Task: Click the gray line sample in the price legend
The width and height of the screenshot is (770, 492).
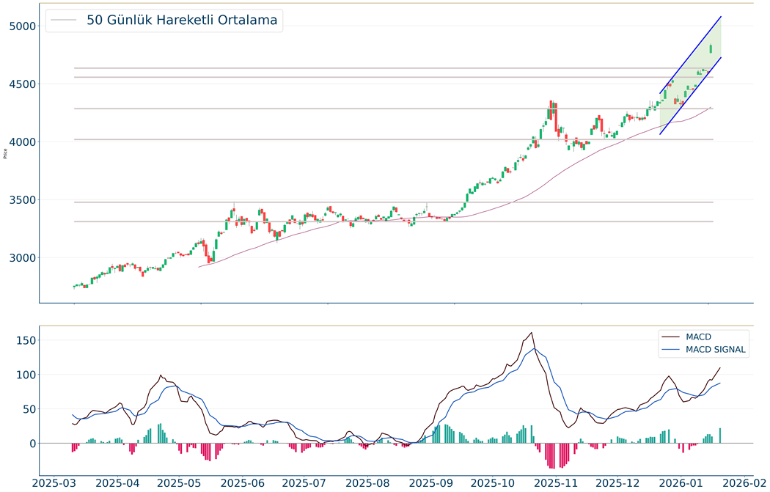Action: 63,21
